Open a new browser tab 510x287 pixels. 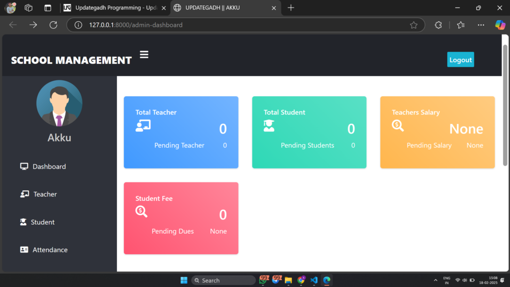(291, 8)
